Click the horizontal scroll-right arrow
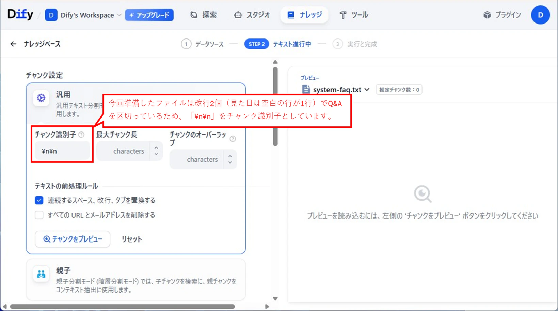This screenshot has height=311, width=558. point(267,307)
